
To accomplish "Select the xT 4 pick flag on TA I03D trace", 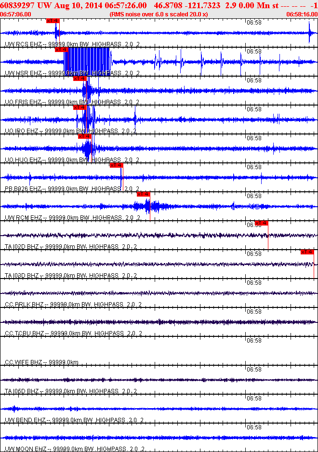I will click(307, 252).
